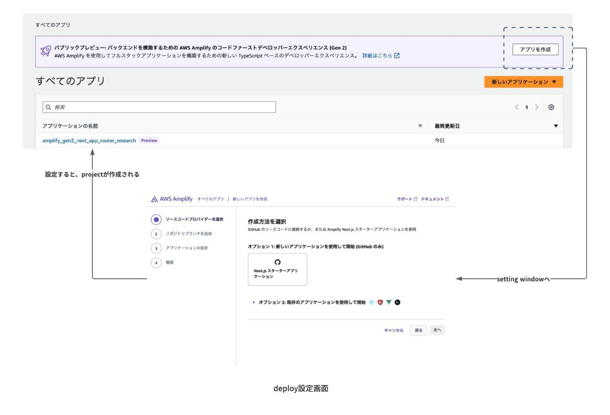Open すべてのアプリ breadcrumb link
The height and width of the screenshot is (415, 610).
coord(210,199)
